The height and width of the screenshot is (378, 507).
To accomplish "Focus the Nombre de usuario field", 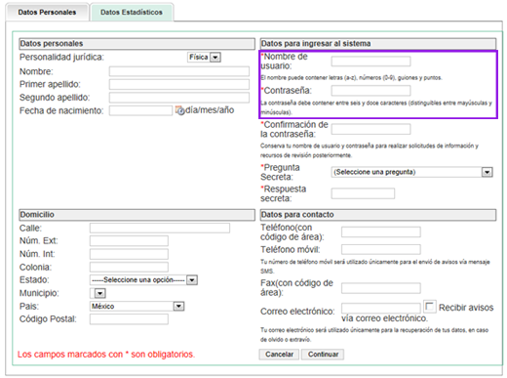I will 370,62.
